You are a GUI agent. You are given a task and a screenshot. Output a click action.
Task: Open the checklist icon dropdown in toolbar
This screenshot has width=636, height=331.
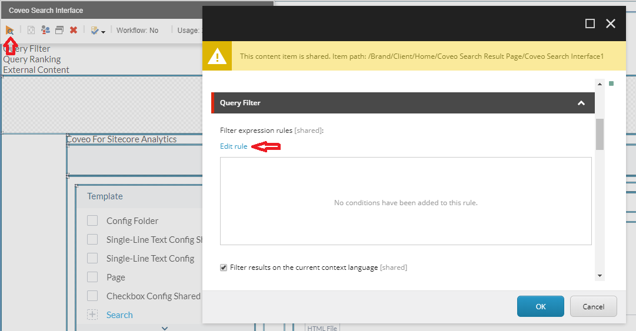click(x=98, y=31)
